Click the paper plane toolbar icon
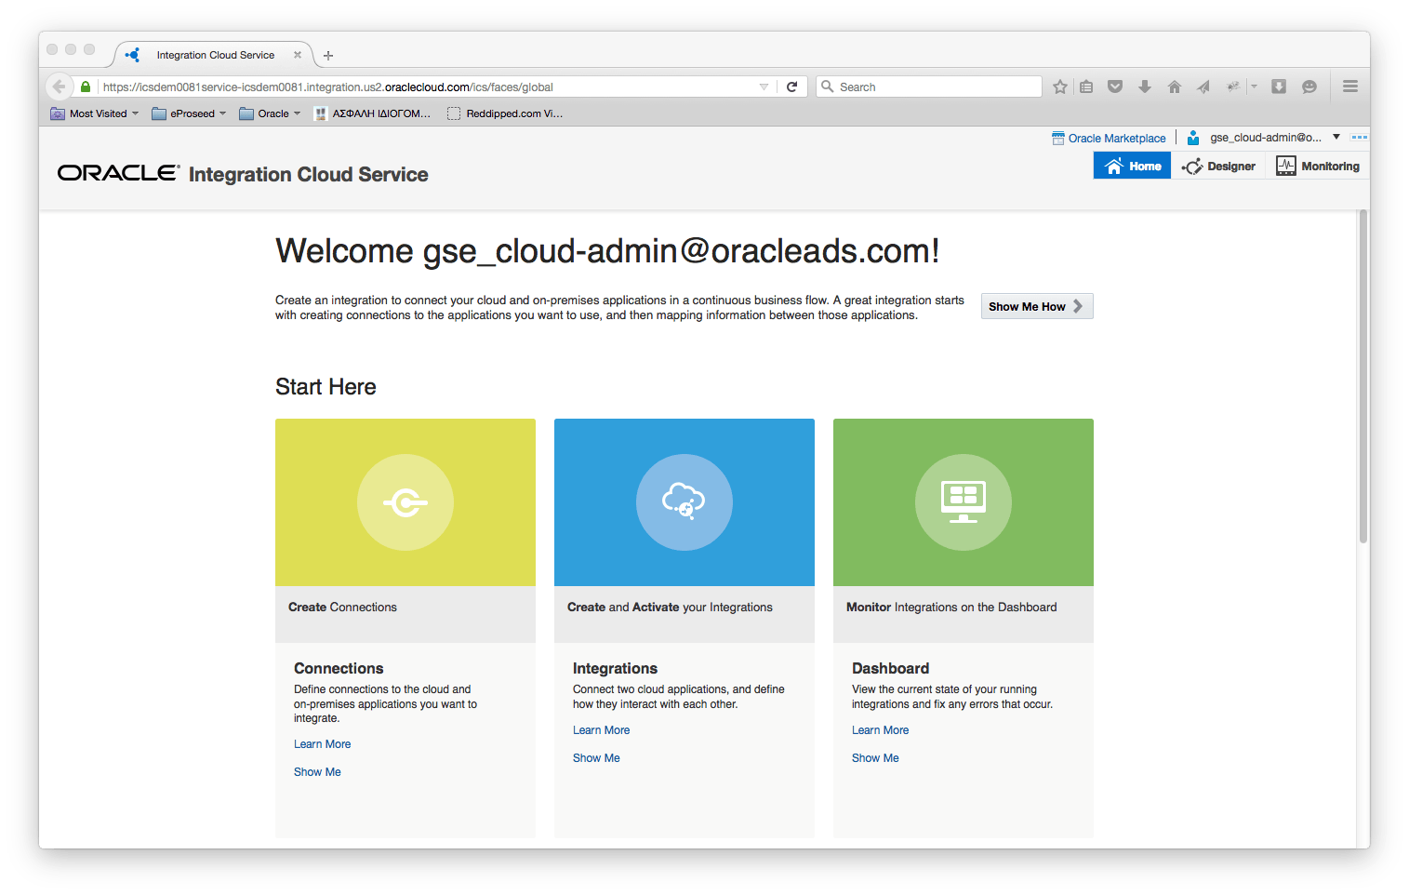Viewport: 1409px width, 895px height. pos(1203,87)
